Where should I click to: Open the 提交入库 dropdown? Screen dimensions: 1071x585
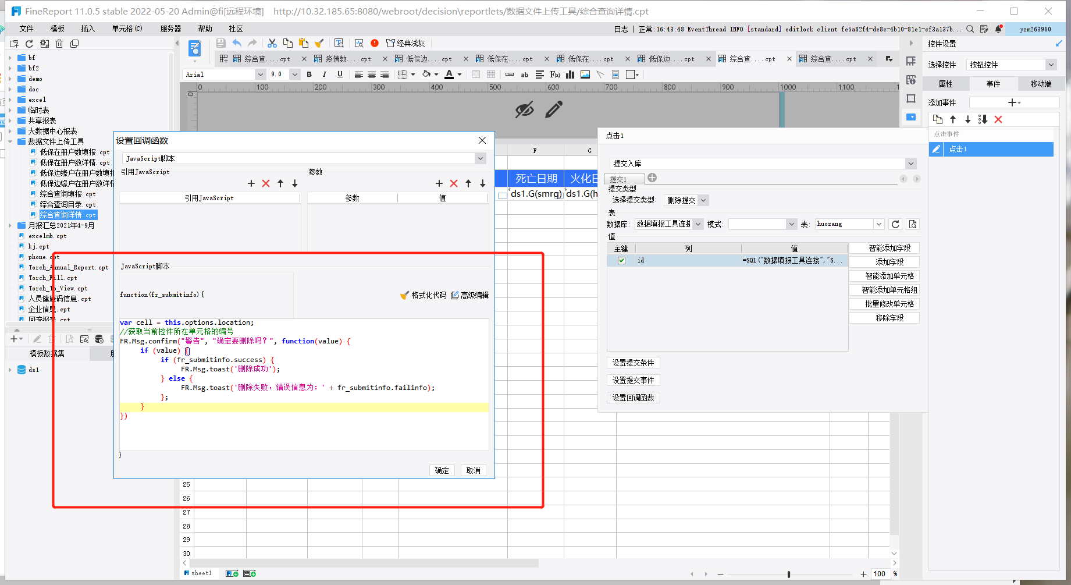click(910, 164)
